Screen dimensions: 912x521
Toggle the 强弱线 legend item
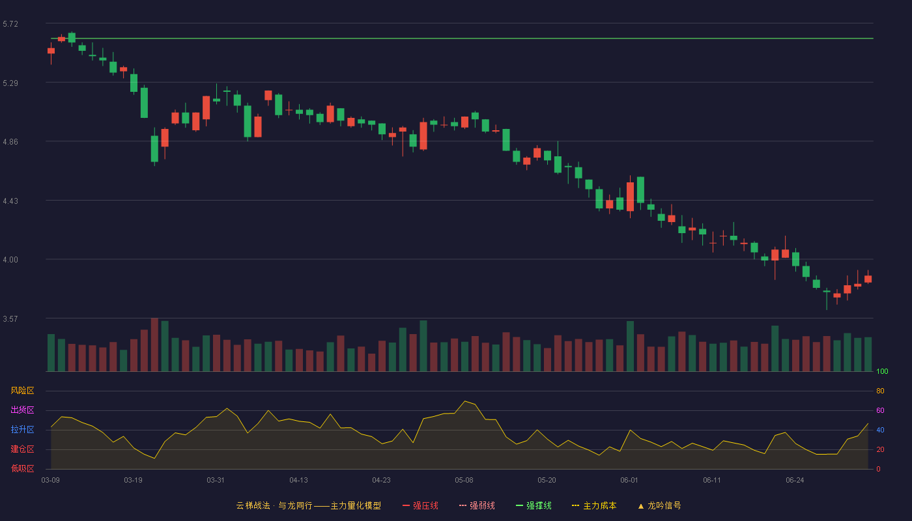pyautogui.click(x=477, y=505)
